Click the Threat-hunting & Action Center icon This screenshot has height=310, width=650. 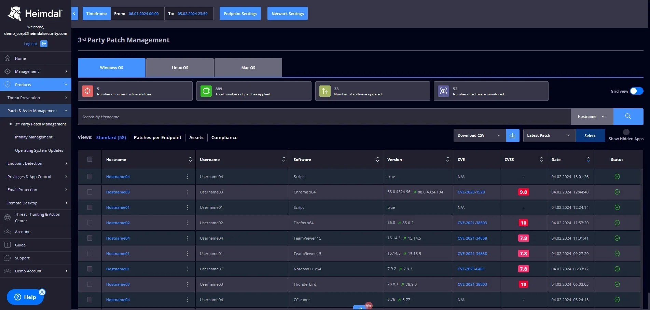[7, 217]
